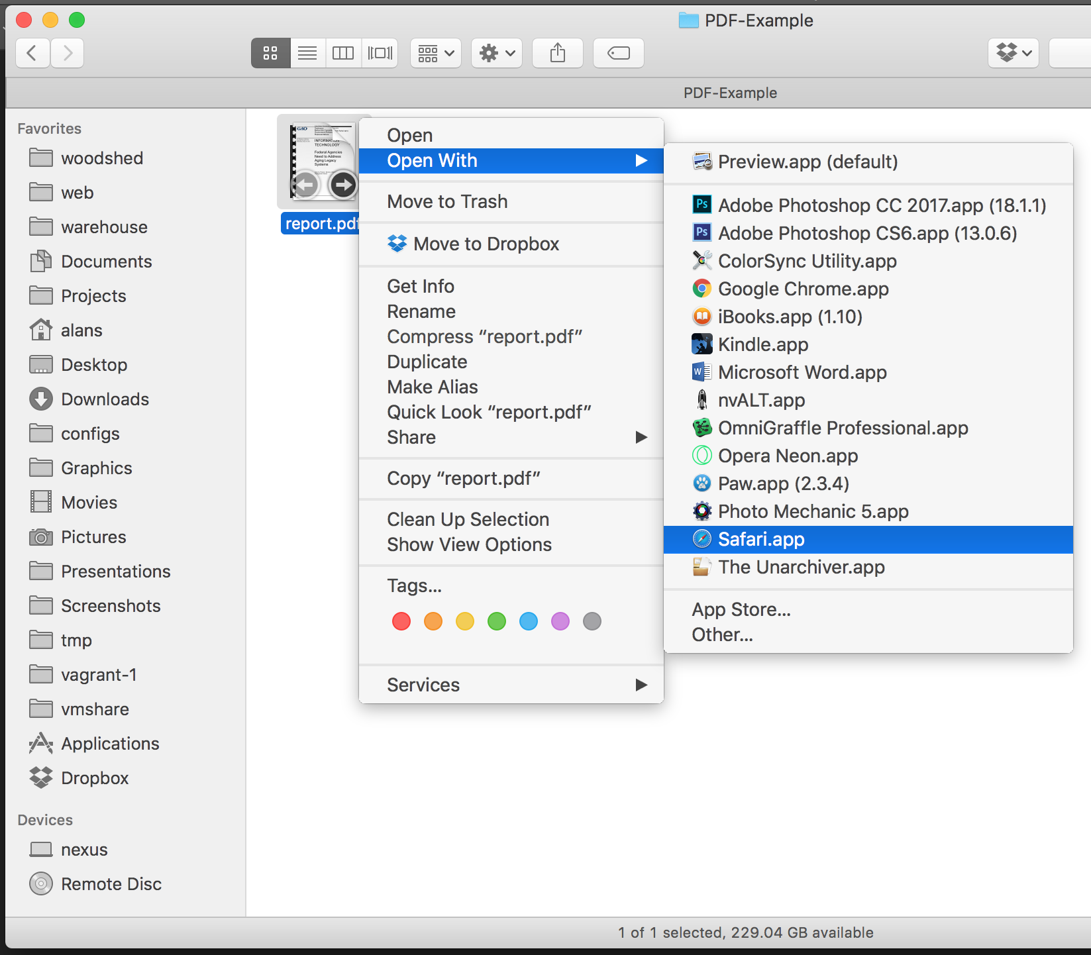Expand the Share submenu arrow
1091x955 pixels.
641,437
